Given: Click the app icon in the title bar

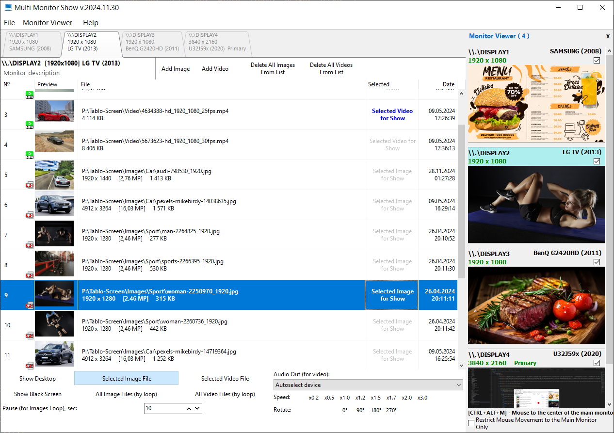Looking at the screenshot, I should [x=8, y=8].
